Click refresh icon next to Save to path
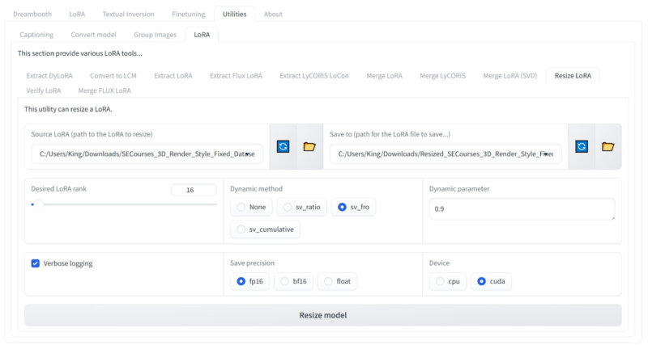This screenshot has width=648, height=345. pos(581,146)
